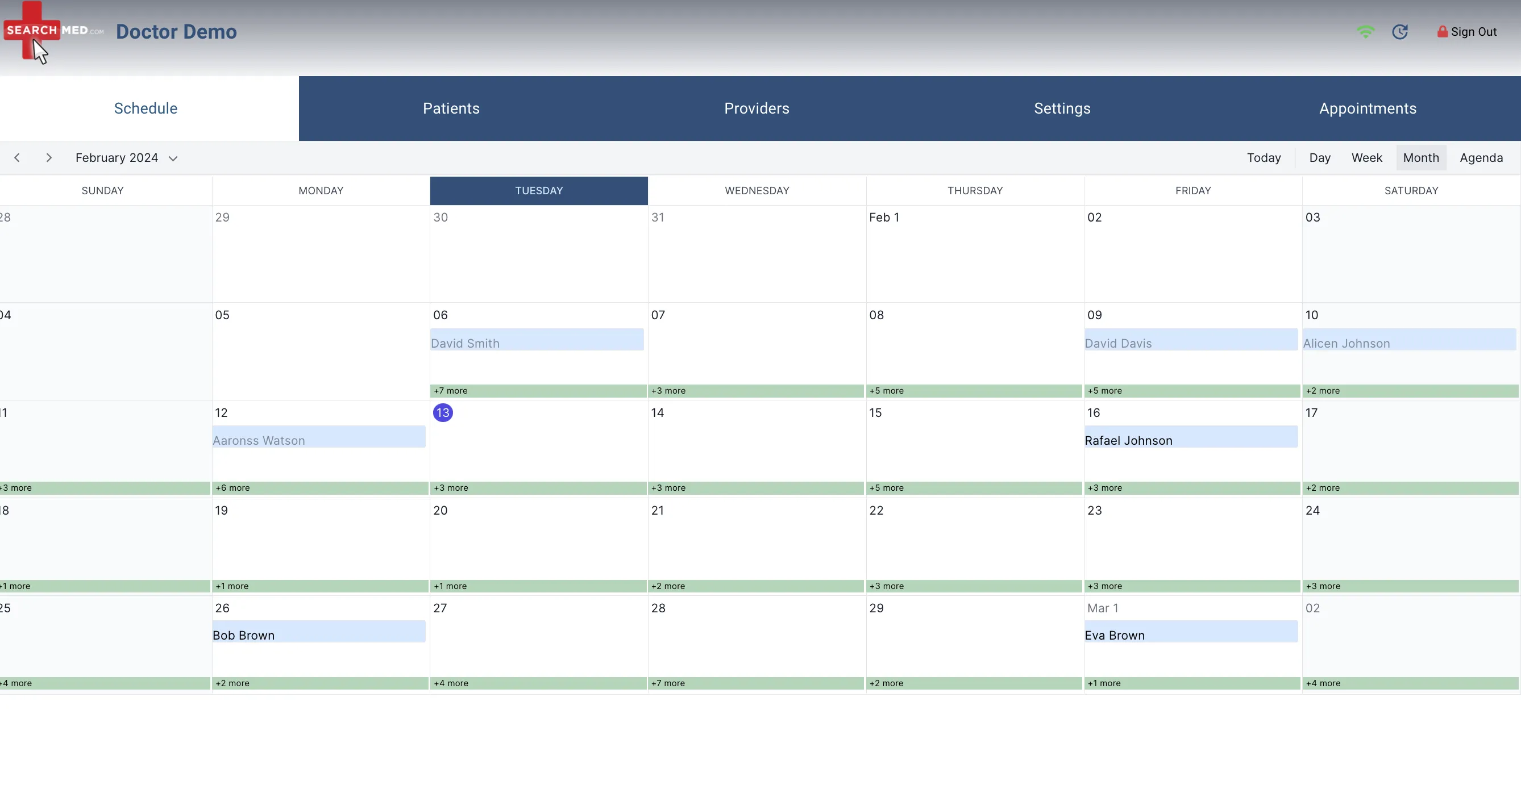The height and width of the screenshot is (785, 1521).
Task: Click the SearchMed logo
Action: point(53,31)
